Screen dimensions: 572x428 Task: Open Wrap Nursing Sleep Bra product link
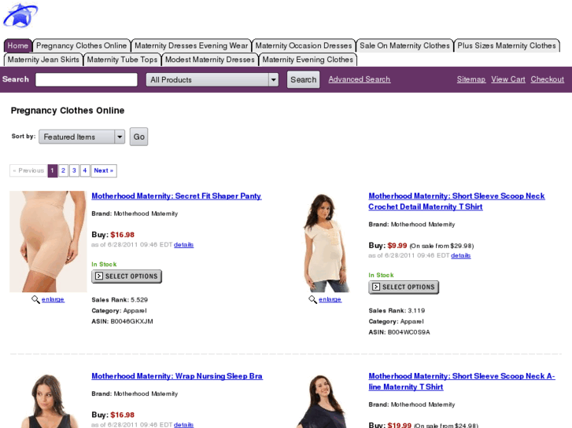(x=177, y=376)
